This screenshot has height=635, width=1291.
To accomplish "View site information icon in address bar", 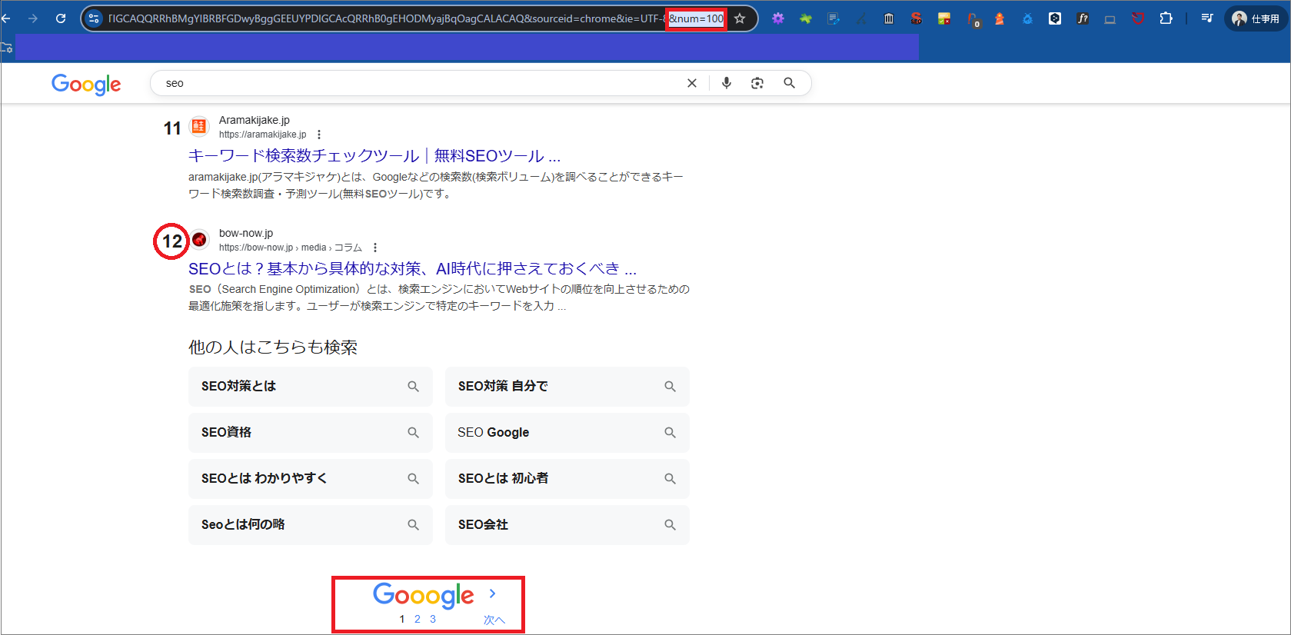I will click(94, 18).
